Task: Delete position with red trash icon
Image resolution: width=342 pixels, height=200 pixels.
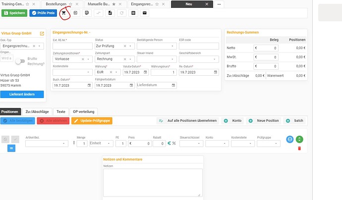Action: point(299,149)
